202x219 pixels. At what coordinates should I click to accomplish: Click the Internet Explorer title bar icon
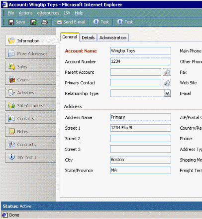(4, 4)
